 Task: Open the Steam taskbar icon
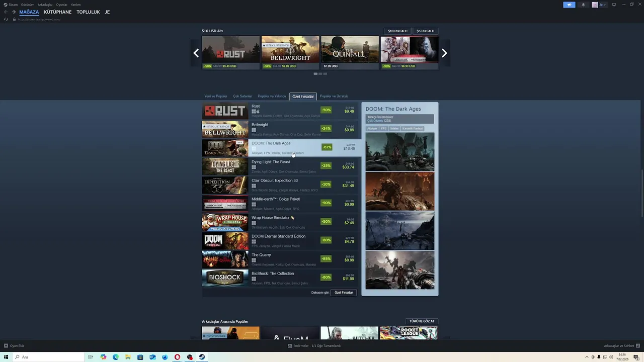[202, 357]
